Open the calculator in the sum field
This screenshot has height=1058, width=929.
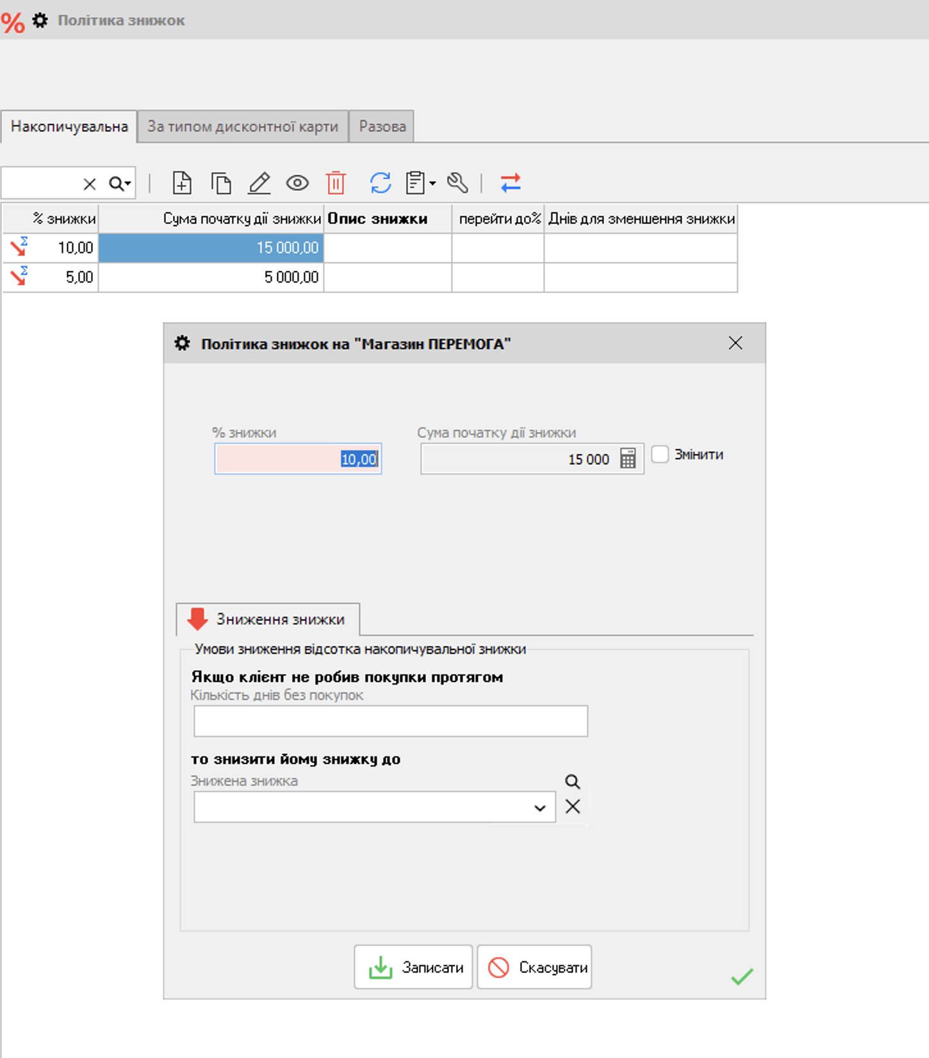pos(628,459)
